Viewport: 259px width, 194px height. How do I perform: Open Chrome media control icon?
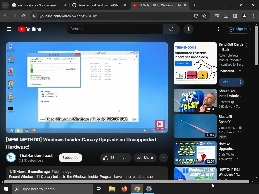217,16
